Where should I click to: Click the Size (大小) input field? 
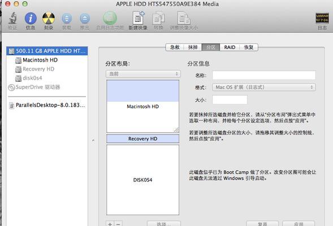pos(230,100)
